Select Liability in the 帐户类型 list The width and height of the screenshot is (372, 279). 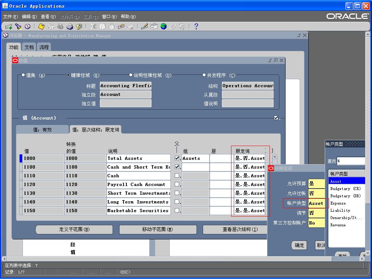point(340,210)
